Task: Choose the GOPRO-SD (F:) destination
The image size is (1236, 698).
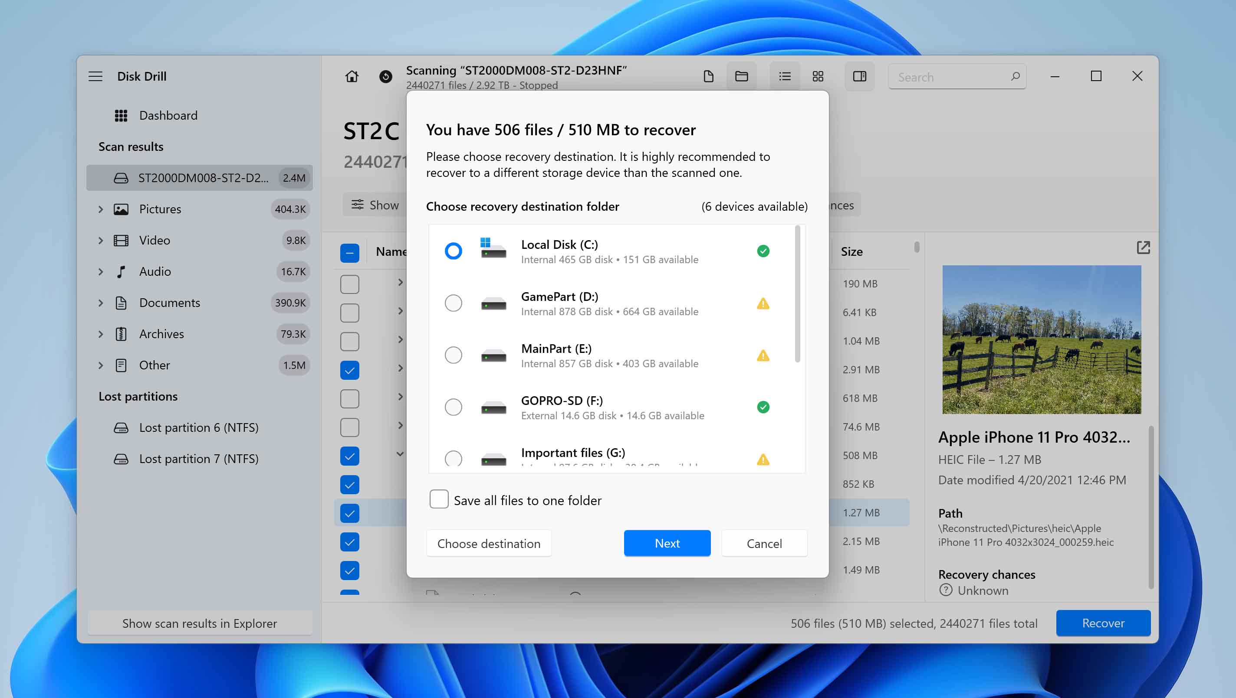Action: [x=453, y=407]
